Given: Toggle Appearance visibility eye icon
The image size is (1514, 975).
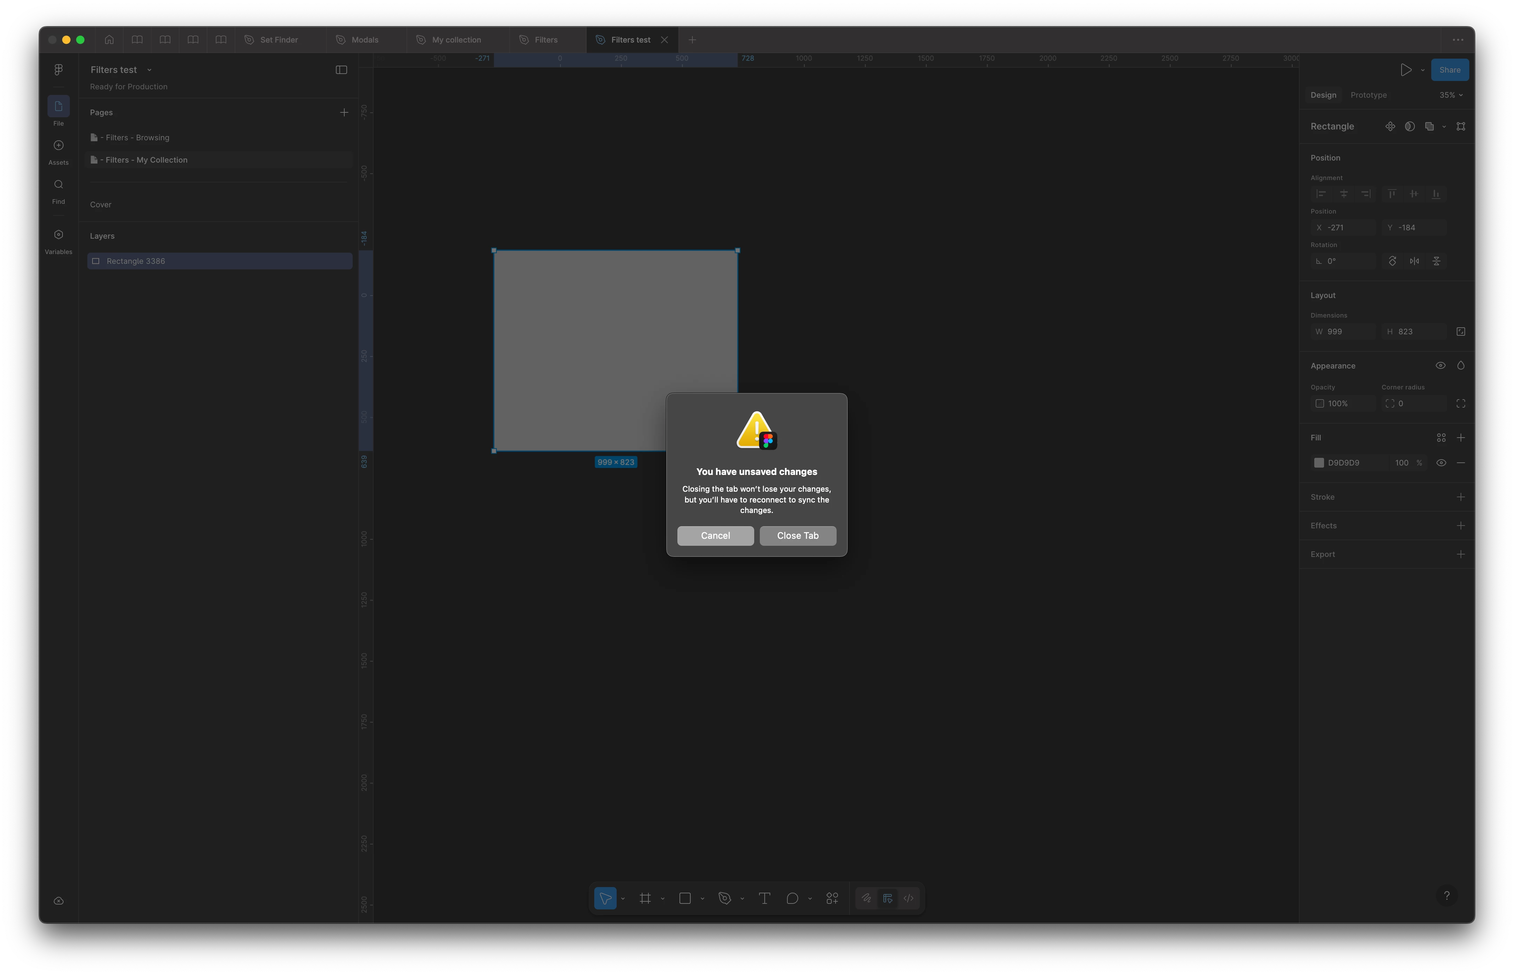Looking at the screenshot, I should [x=1440, y=365].
